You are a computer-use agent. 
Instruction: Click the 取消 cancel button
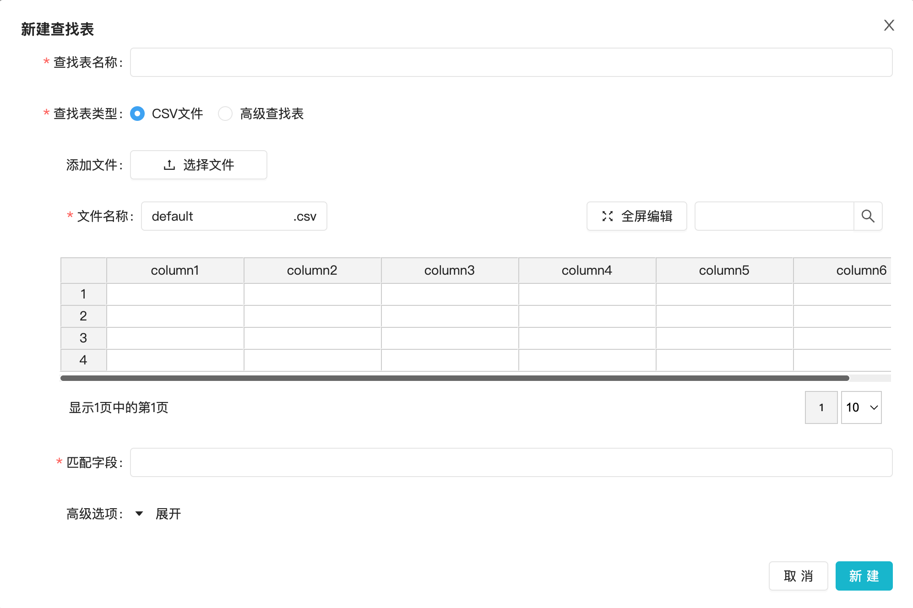tap(798, 576)
